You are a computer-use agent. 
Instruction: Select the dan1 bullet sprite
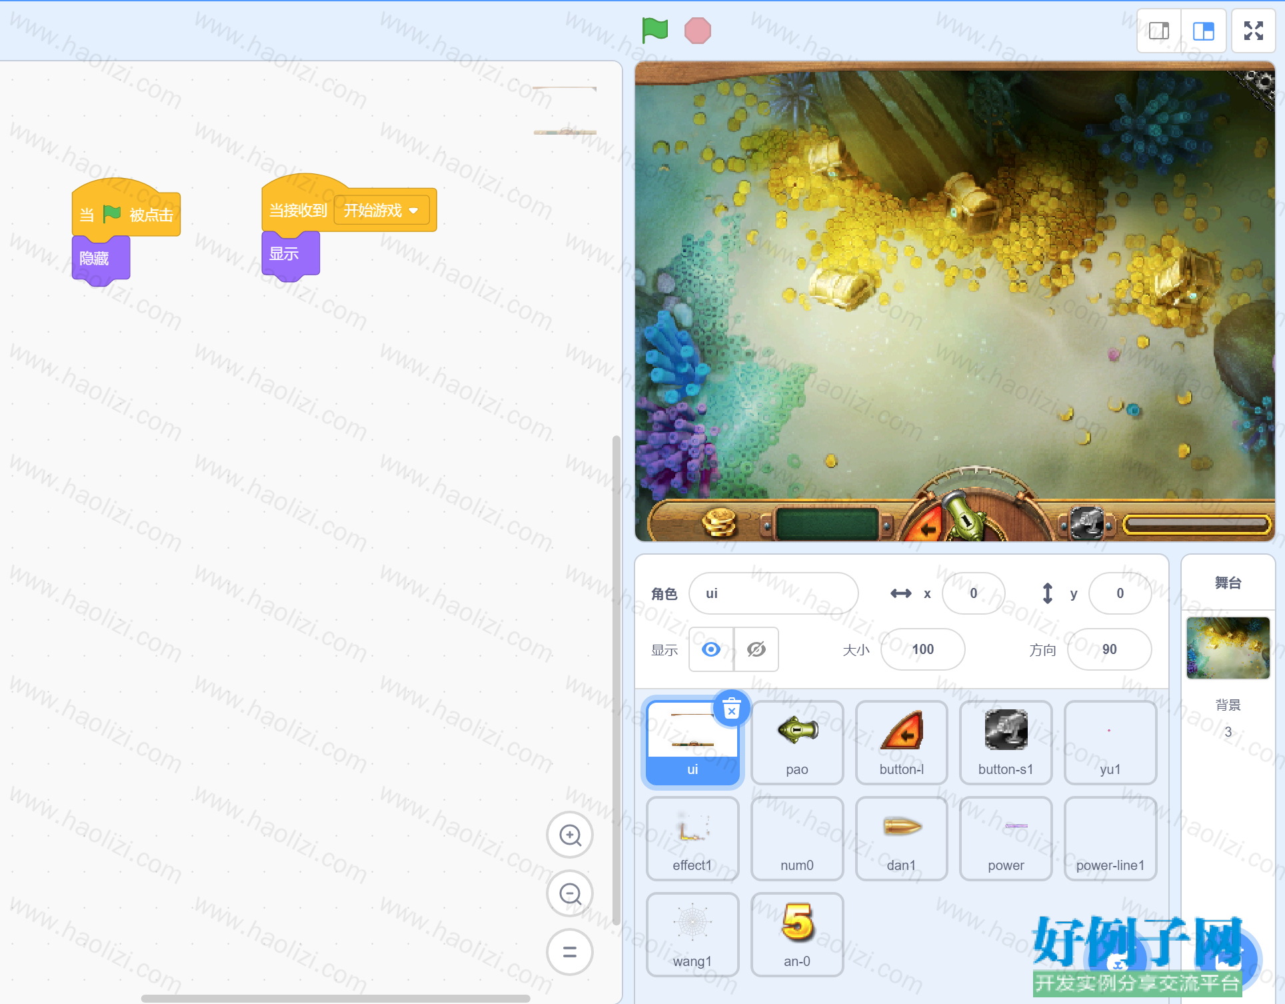901,838
